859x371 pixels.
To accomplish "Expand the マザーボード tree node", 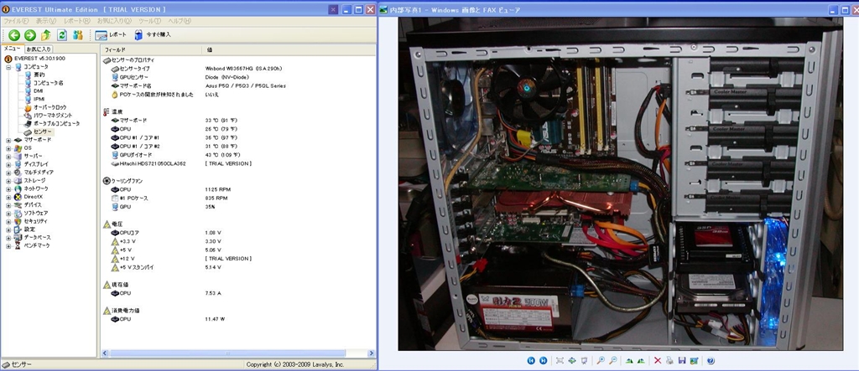I will tap(8, 140).
